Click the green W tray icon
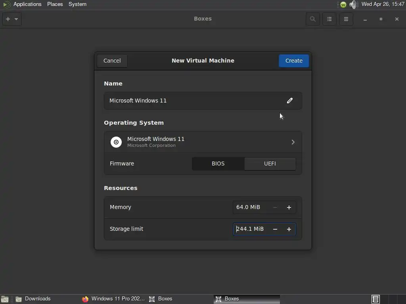406x304 pixels. [343, 4]
